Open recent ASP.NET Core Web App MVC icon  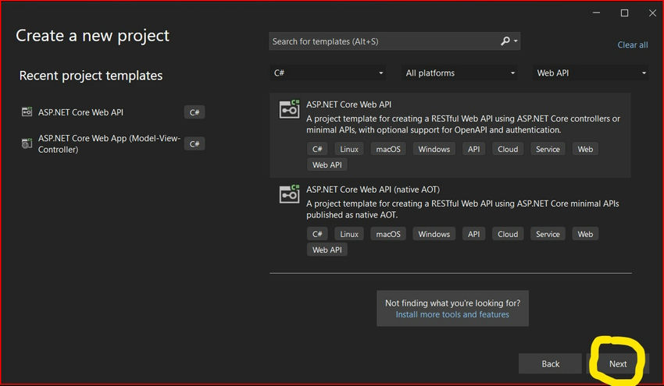(27, 143)
